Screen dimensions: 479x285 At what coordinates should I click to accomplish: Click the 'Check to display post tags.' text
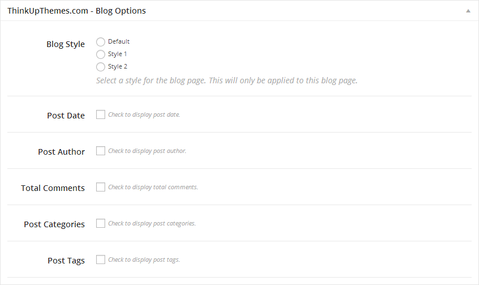pyautogui.click(x=144, y=260)
